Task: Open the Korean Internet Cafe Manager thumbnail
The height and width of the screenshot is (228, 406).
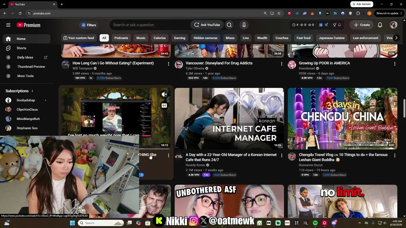Action: coord(229,118)
